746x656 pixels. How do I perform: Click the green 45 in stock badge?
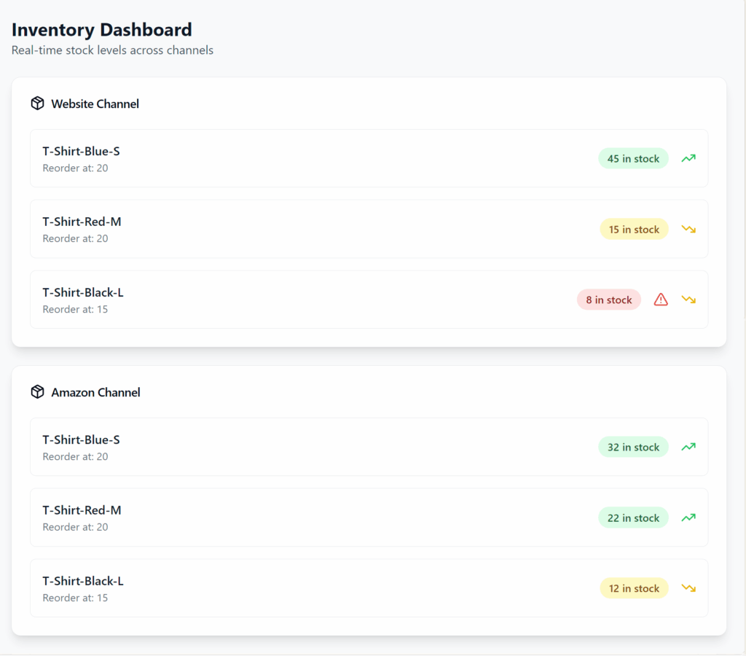(633, 158)
